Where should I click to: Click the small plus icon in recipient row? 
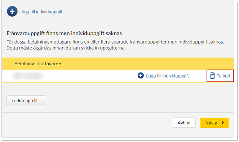click(141, 76)
